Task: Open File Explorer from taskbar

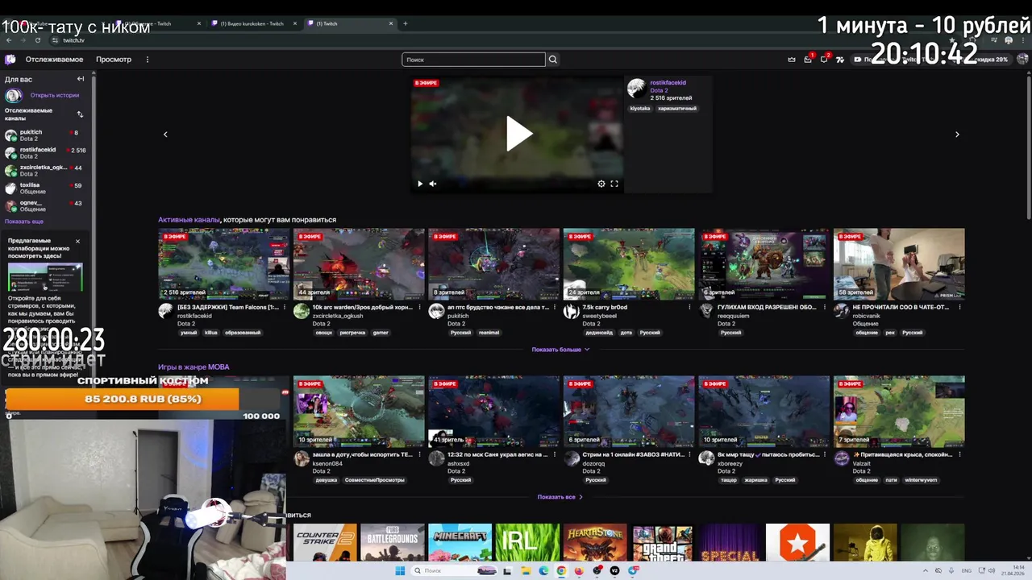Action: pyautogui.click(x=526, y=570)
